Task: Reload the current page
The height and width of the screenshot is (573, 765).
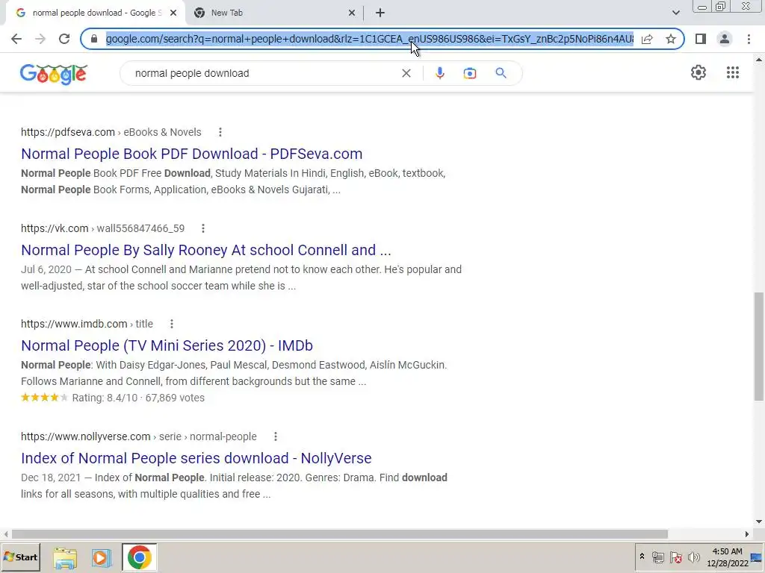Action: click(64, 39)
